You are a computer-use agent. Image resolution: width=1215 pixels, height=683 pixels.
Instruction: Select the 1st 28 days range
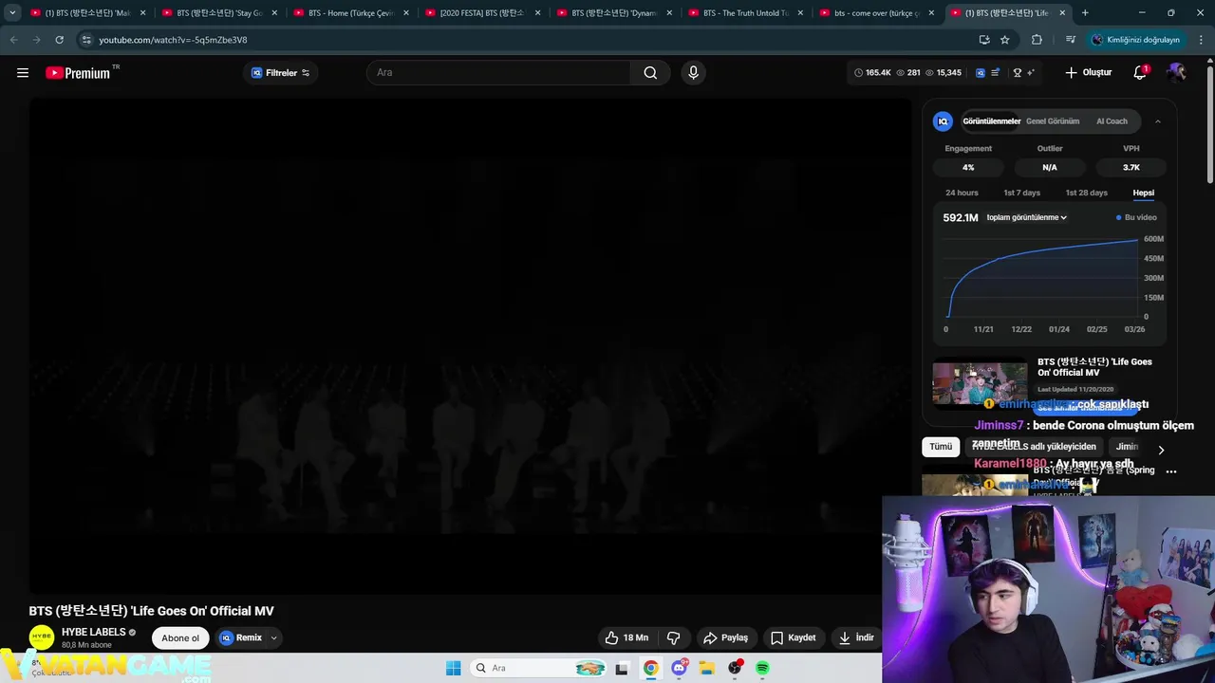click(x=1086, y=193)
